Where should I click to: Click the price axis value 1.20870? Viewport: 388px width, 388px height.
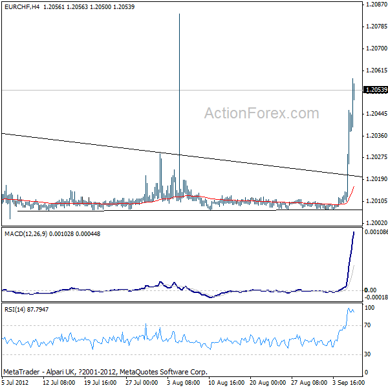[376, 5]
